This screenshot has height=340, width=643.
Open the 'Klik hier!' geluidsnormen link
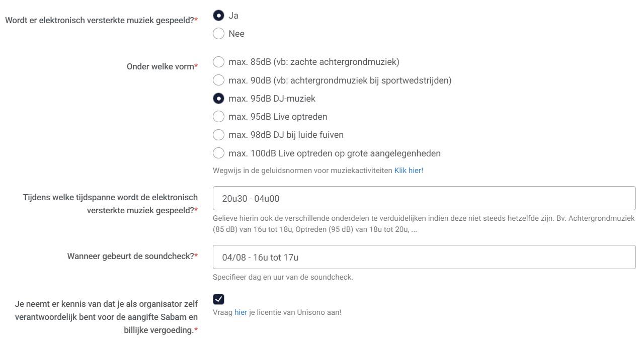point(409,171)
